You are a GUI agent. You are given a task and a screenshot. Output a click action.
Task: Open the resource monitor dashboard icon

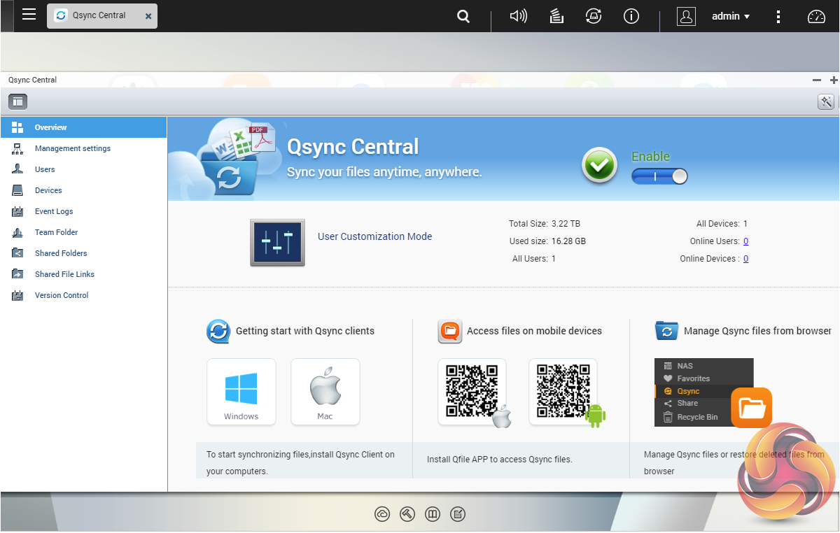(816, 17)
